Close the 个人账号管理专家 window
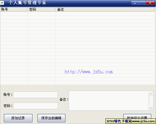This screenshot has height=124, width=156. 150,3
